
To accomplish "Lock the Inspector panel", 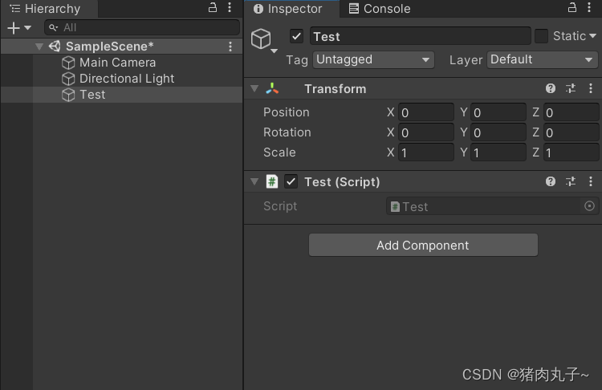I will (572, 7).
